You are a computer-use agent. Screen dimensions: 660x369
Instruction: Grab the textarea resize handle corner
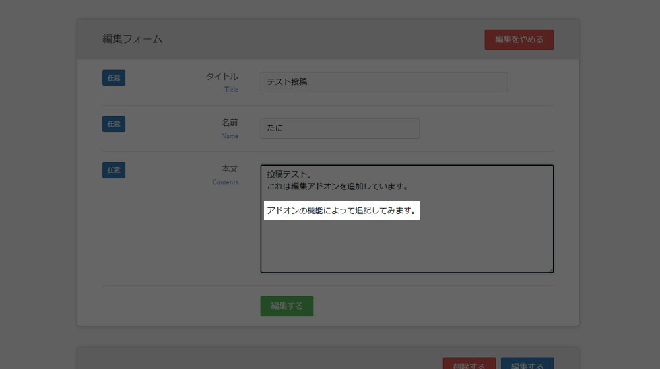coord(550,270)
